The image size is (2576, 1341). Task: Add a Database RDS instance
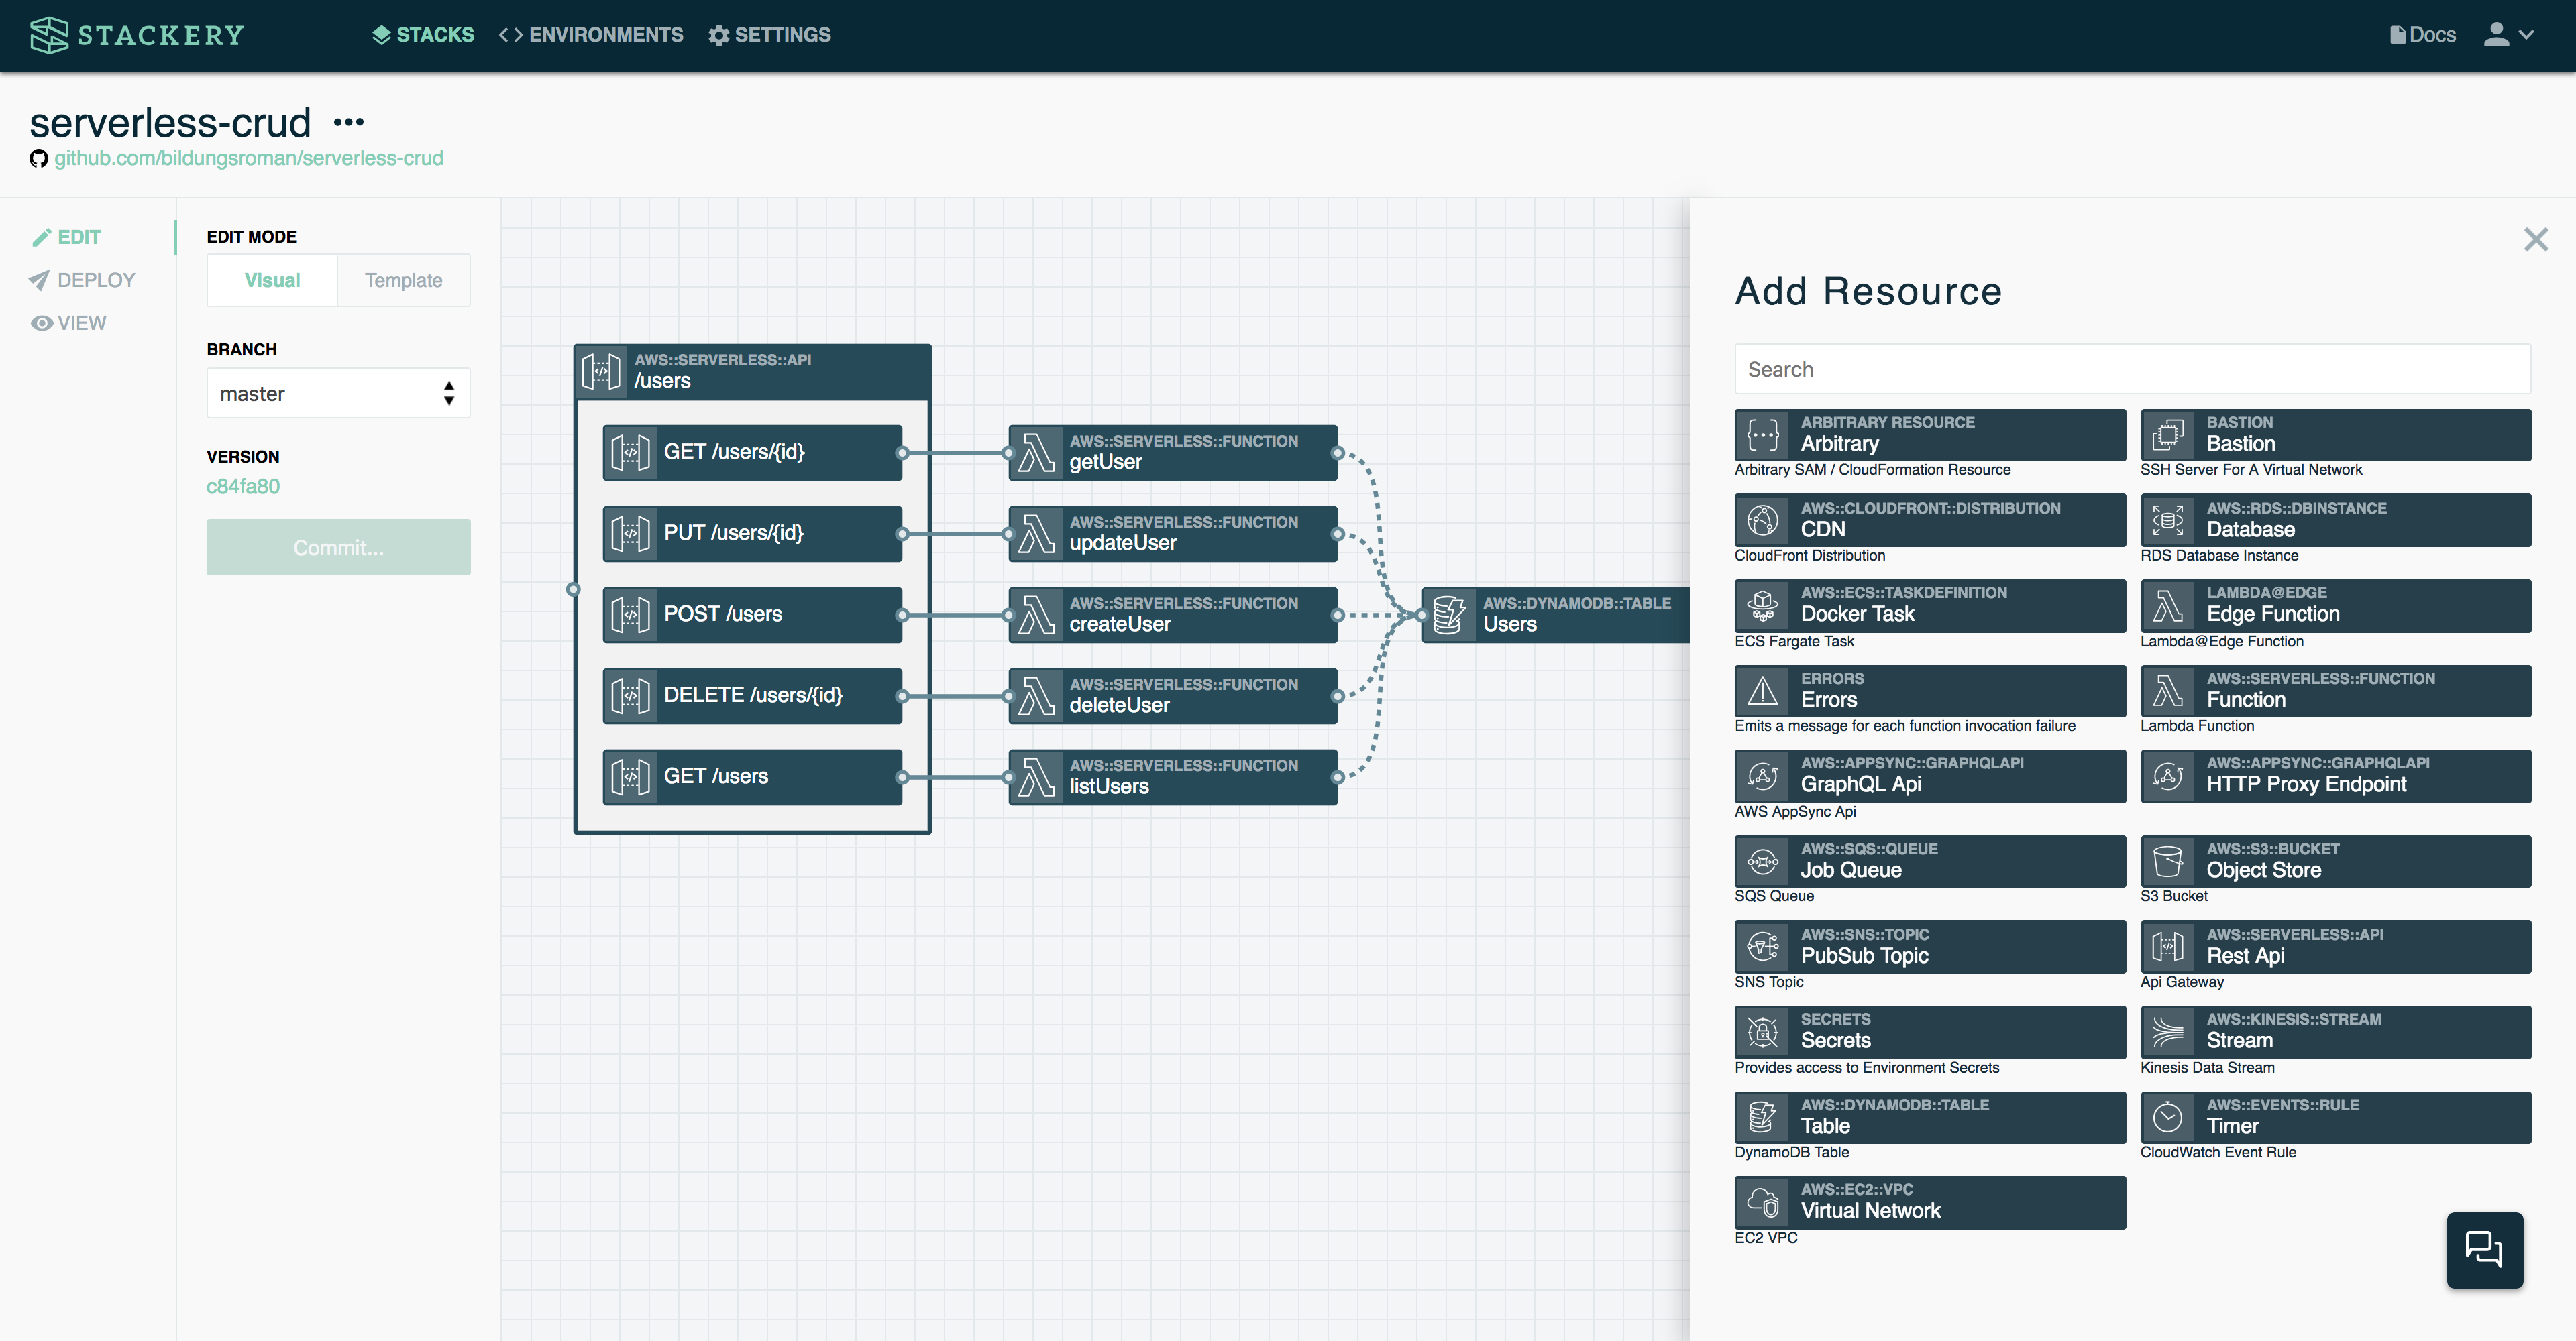(2335, 520)
